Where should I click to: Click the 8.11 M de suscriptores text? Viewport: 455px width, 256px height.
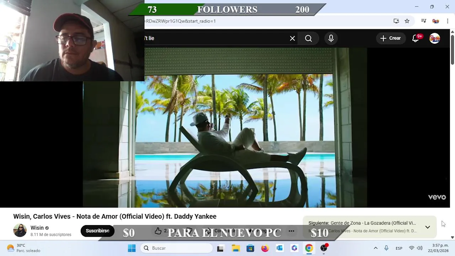51,235
